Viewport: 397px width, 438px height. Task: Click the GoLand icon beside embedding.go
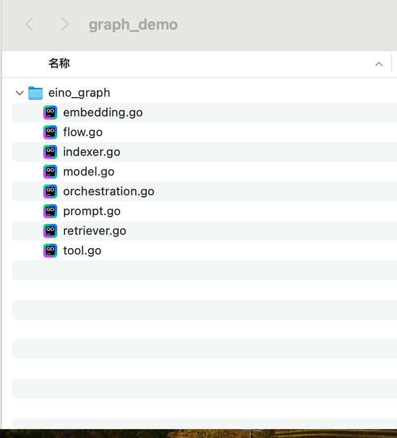(x=50, y=112)
